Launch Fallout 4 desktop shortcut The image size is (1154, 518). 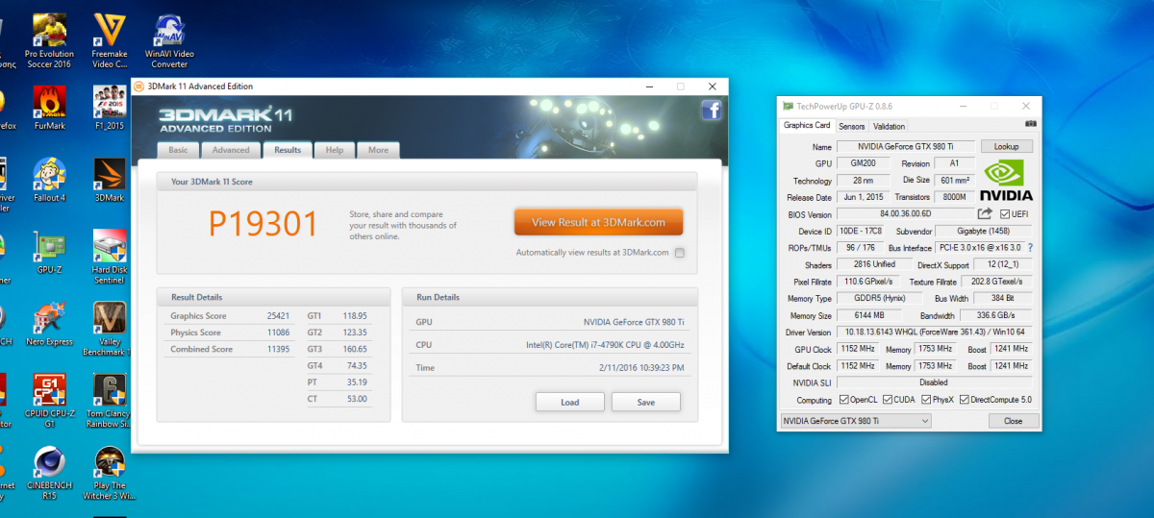[49, 180]
